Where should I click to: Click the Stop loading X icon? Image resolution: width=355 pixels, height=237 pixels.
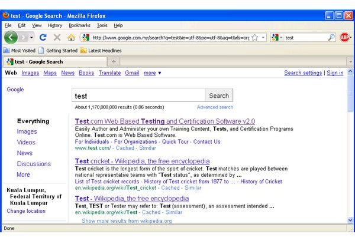(57, 37)
